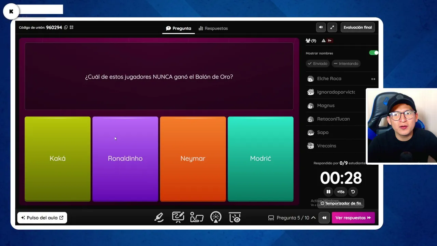
Task: Click Ver respuestas button
Action: 353,218
